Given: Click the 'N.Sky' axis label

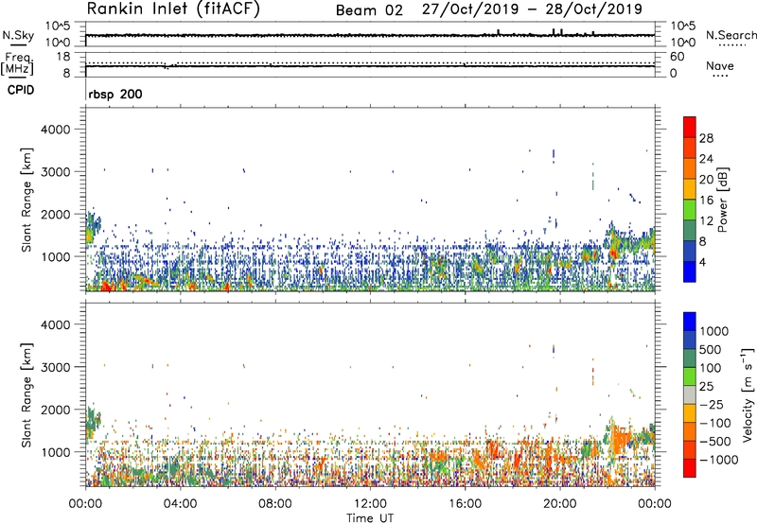Looking at the screenshot, I should (x=18, y=35).
